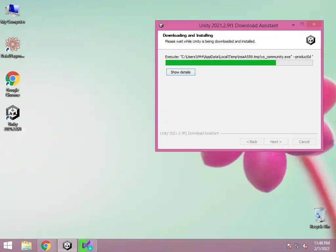The width and height of the screenshot is (336, 252).
Task: Open the network tray icon
Action: click(297, 246)
